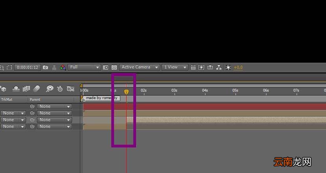Click parent pick whip of bottom layer row

point(32,127)
